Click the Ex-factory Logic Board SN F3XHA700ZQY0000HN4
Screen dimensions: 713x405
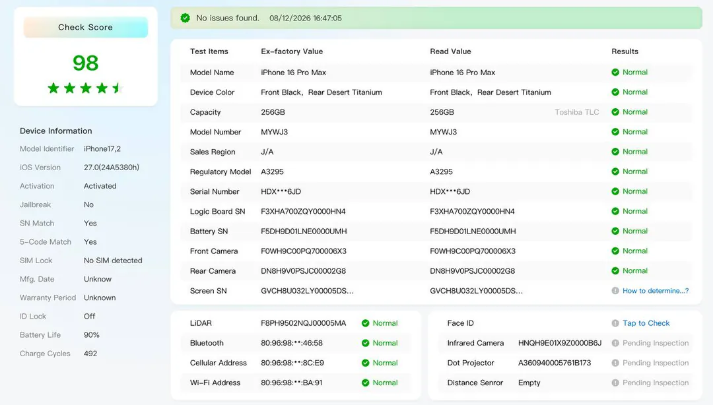coord(303,211)
